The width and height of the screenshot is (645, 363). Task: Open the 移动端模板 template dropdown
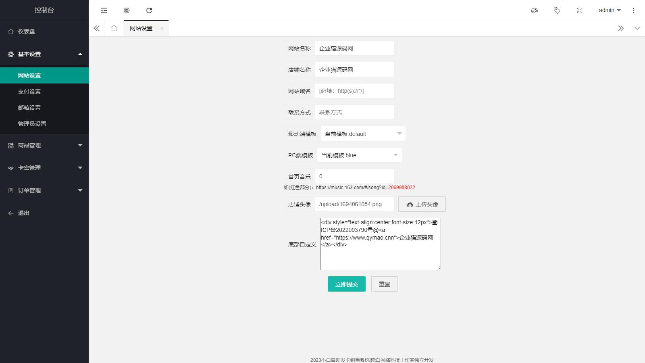click(363, 134)
